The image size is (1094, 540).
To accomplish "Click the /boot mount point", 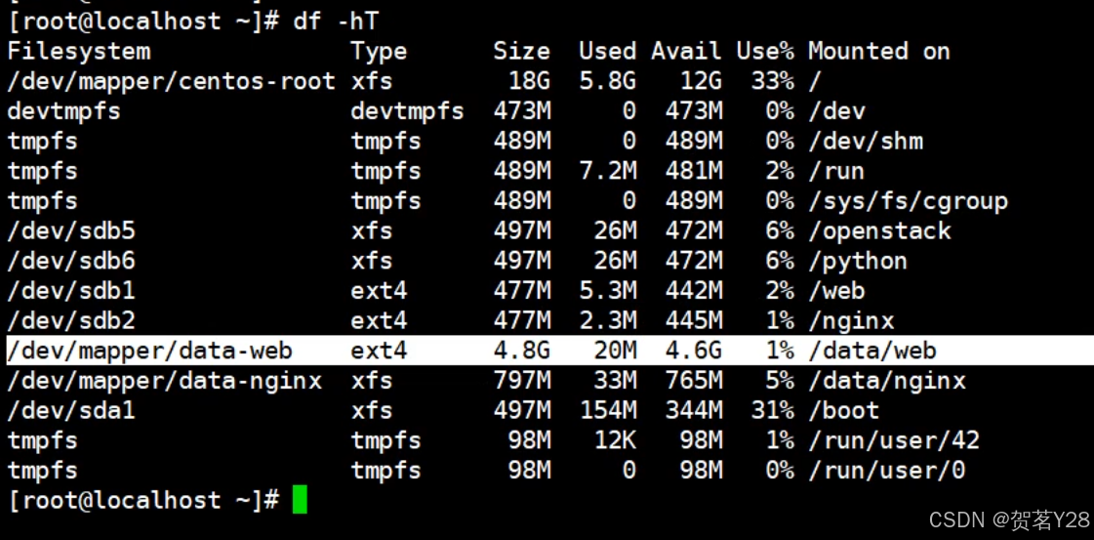I will (844, 410).
